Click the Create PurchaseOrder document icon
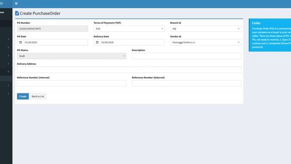This screenshot has width=291, height=164. pyautogui.click(x=17, y=13)
